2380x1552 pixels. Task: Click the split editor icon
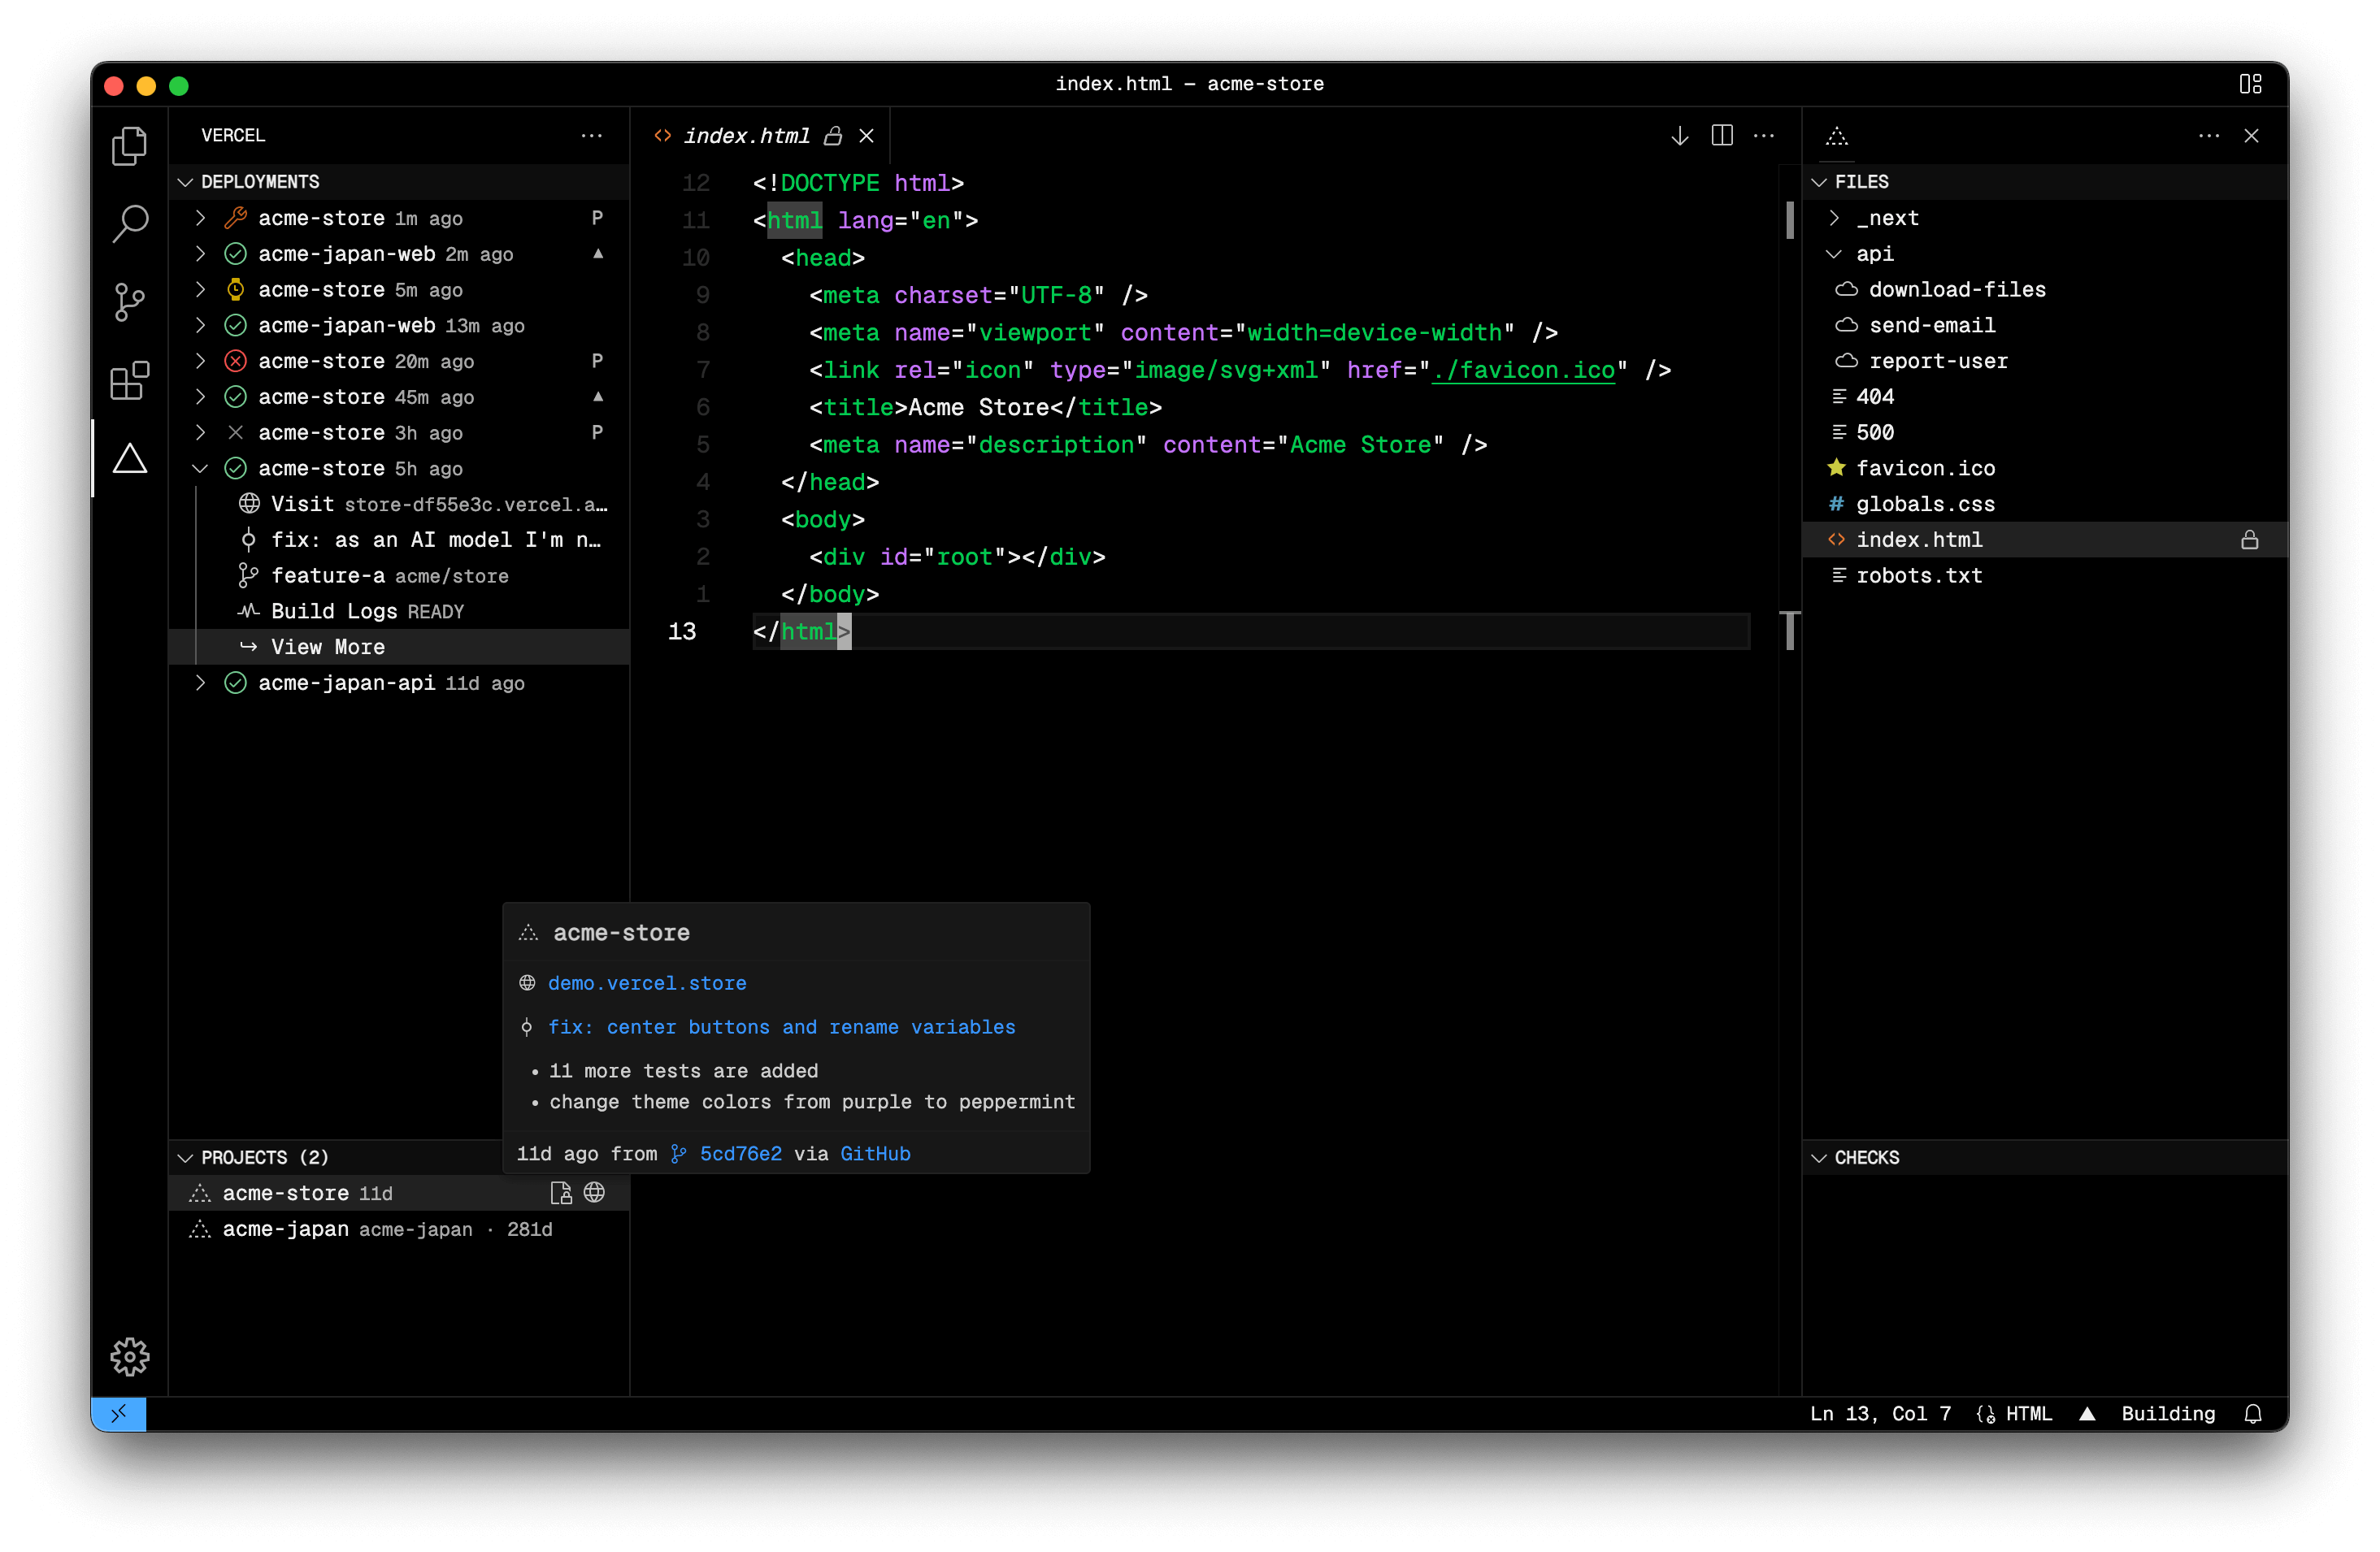[x=1722, y=135]
